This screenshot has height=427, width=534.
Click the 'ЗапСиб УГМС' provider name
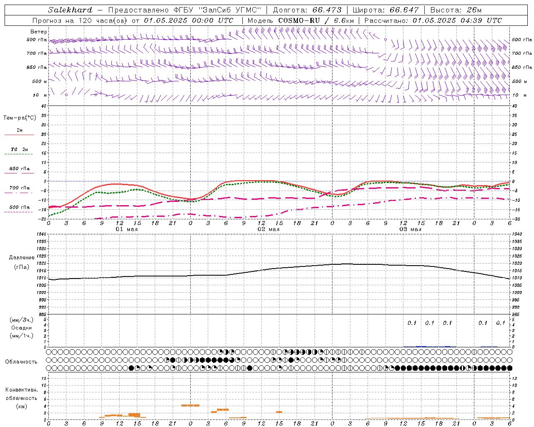[230, 10]
